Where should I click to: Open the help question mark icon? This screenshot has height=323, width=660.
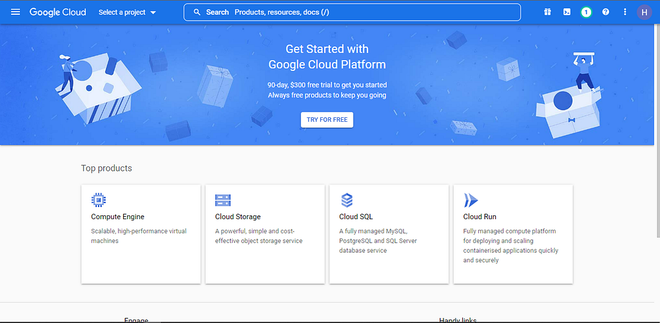[x=606, y=12]
